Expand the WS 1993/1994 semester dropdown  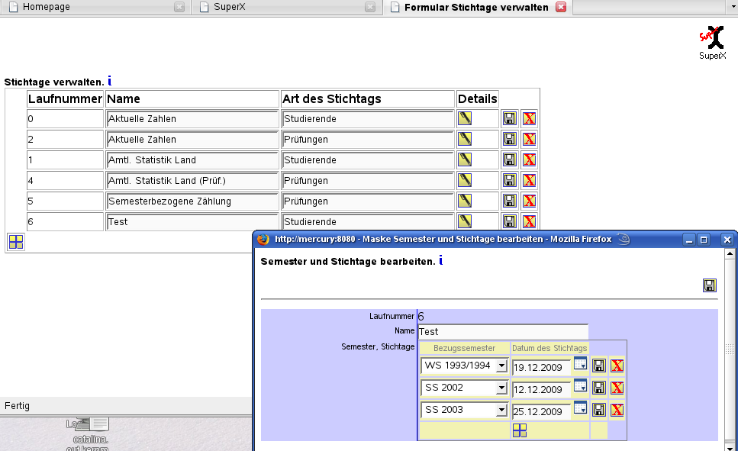coord(501,366)
